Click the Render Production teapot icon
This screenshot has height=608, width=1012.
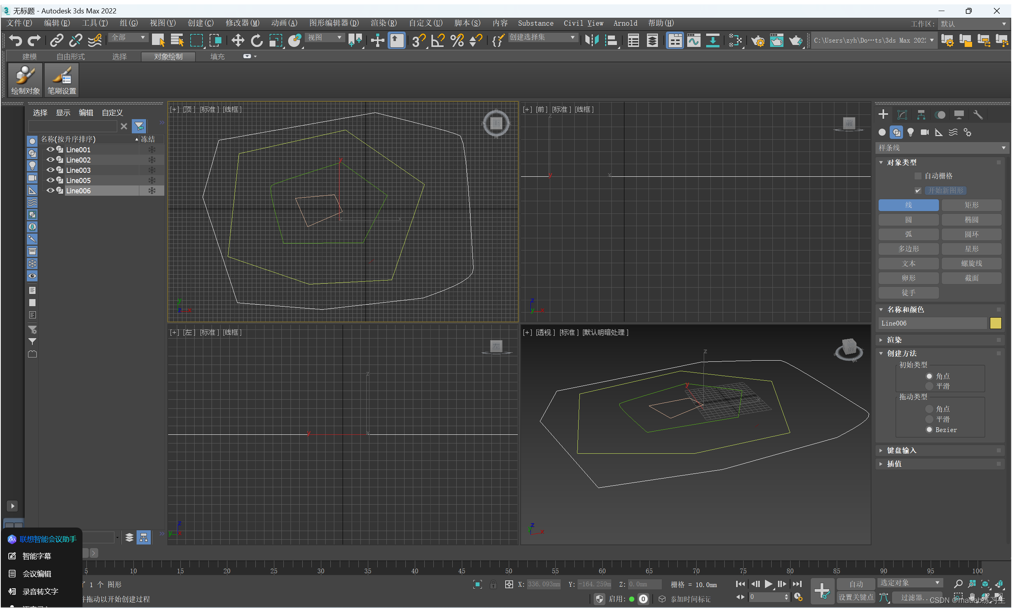[796, 41]
